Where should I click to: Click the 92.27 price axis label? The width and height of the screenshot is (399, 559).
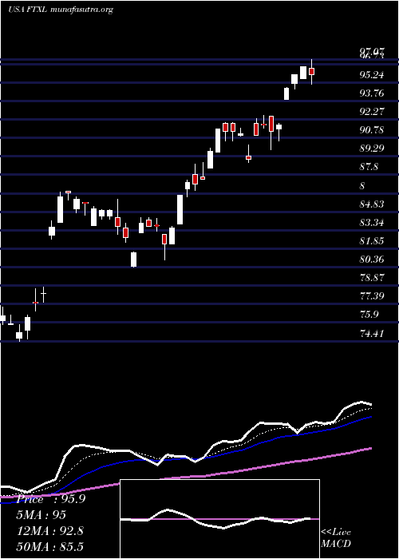coord(372,112)
